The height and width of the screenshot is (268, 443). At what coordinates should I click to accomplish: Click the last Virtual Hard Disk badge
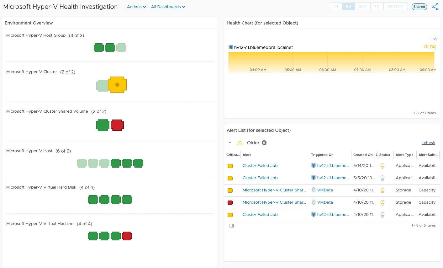point(127,200)
